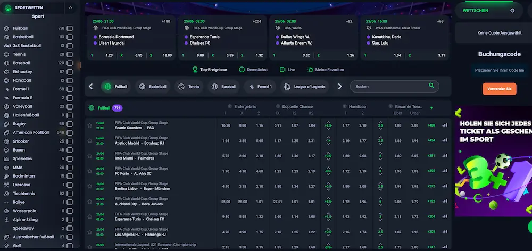Click the Tischtennis icon in sidebar
Image resolution: width=532 pixels, height=251 pixels.
(x=6, y=194)
